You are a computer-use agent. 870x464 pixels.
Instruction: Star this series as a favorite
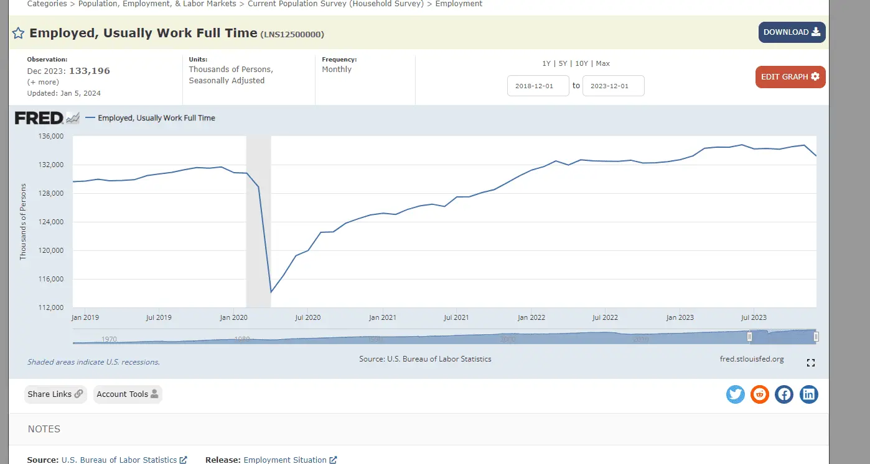(19, 33)
